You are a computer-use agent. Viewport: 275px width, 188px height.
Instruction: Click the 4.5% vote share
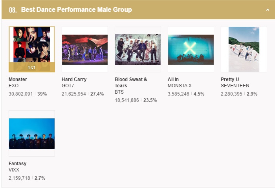[199, 94]
